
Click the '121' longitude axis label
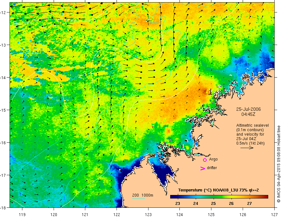point(85,214)
